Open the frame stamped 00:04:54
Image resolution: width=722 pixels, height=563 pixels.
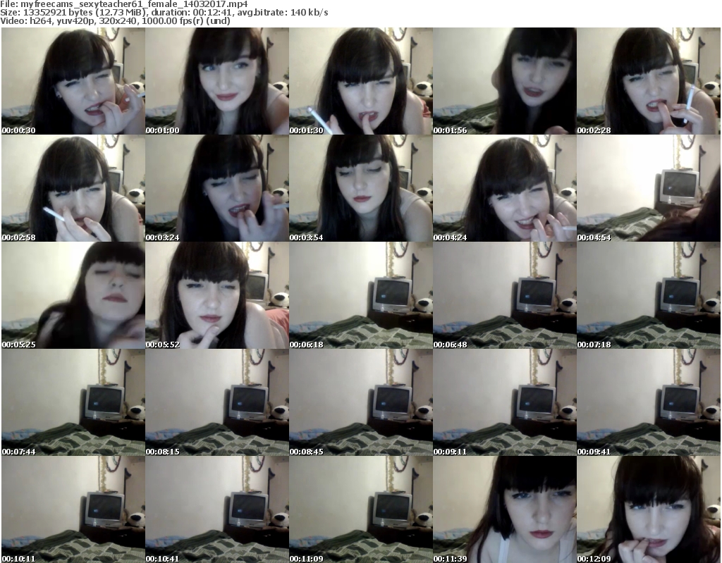649,188
